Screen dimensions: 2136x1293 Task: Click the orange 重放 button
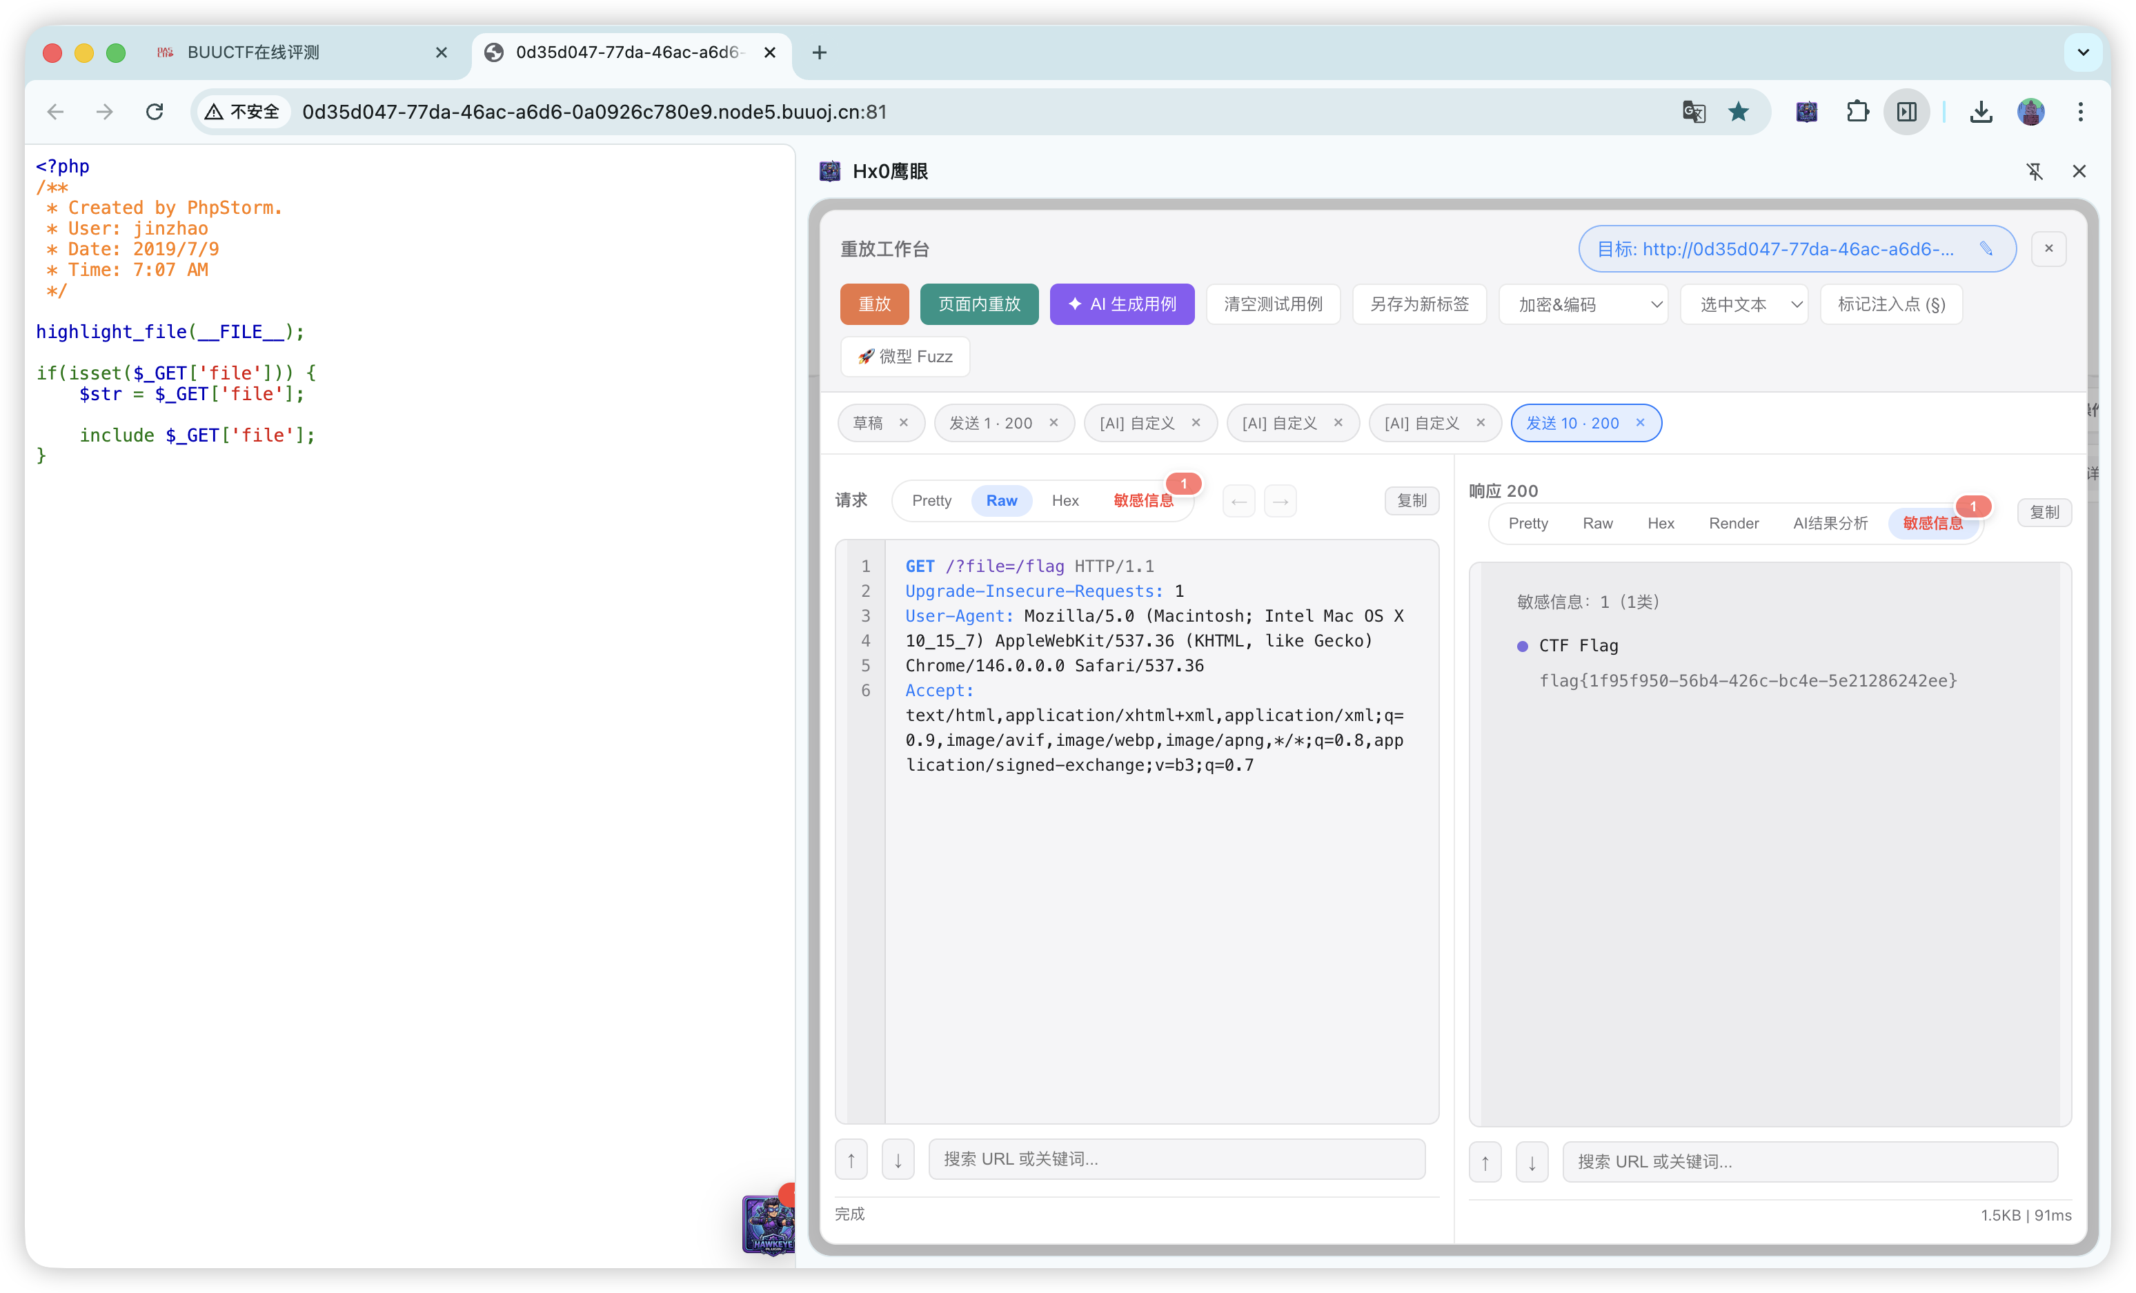coord(874,304)
